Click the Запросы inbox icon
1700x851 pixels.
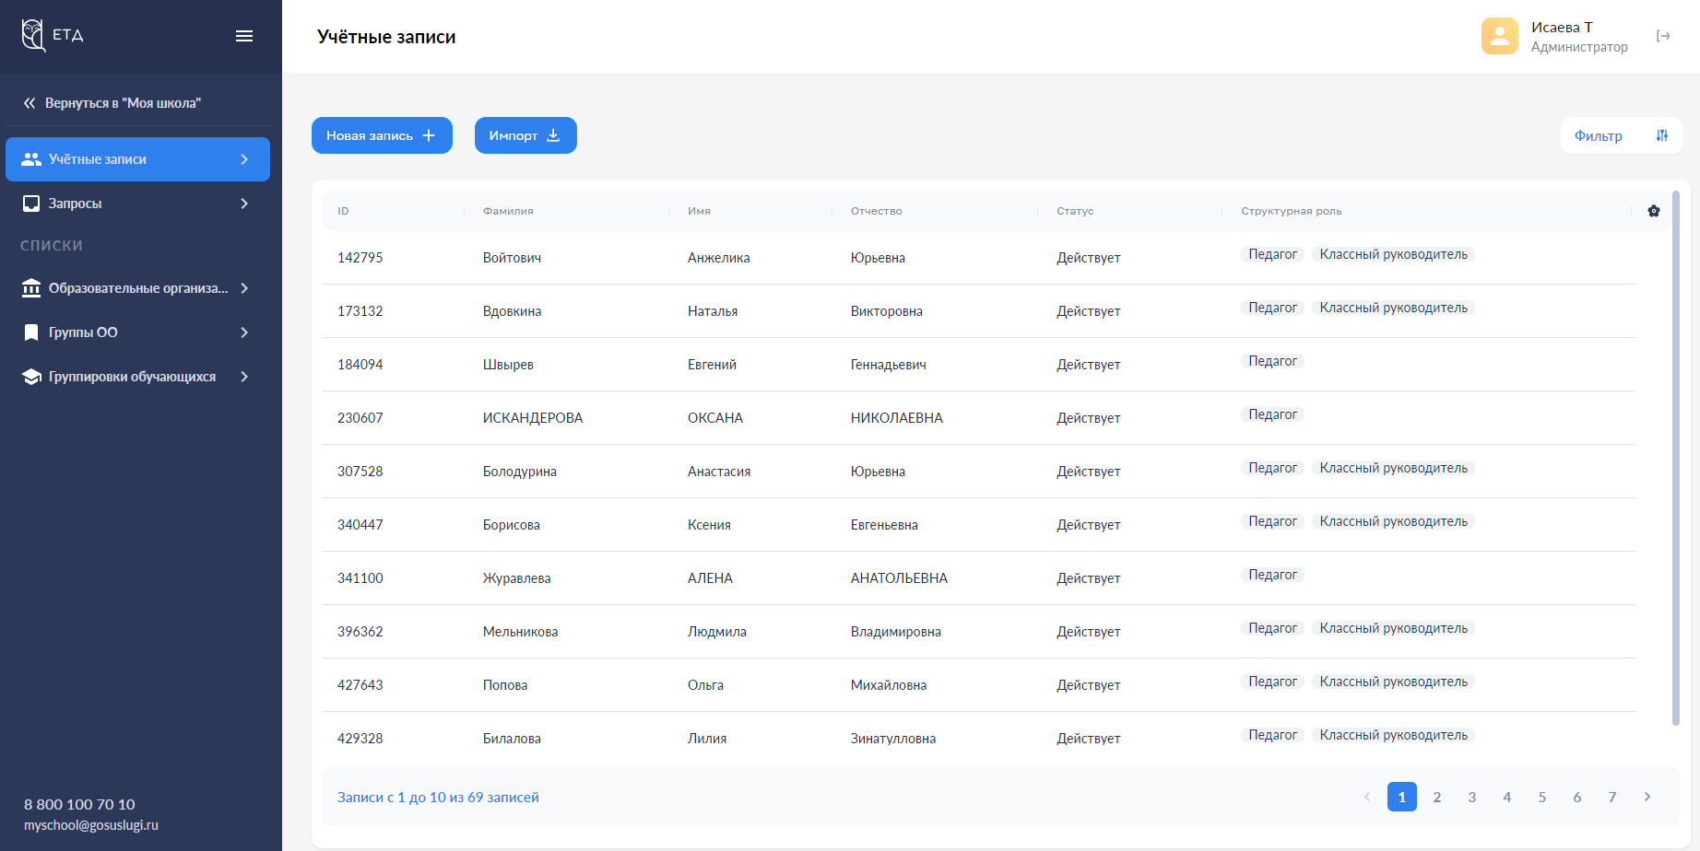[31, 204]
